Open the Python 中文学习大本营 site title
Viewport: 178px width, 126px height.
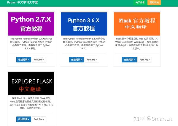click(23, 2)
